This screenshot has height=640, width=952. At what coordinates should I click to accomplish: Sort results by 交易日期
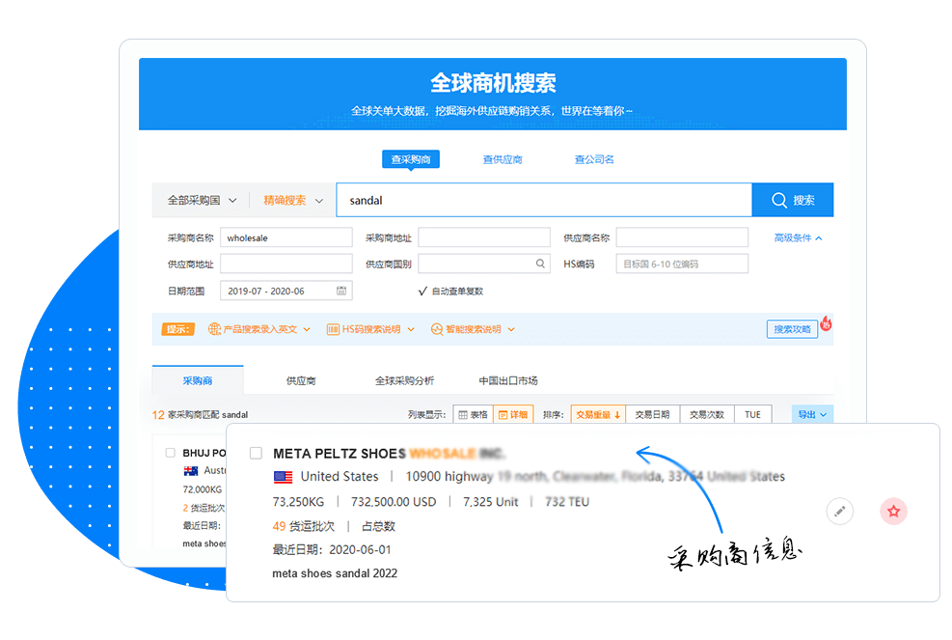coord(652,414)
